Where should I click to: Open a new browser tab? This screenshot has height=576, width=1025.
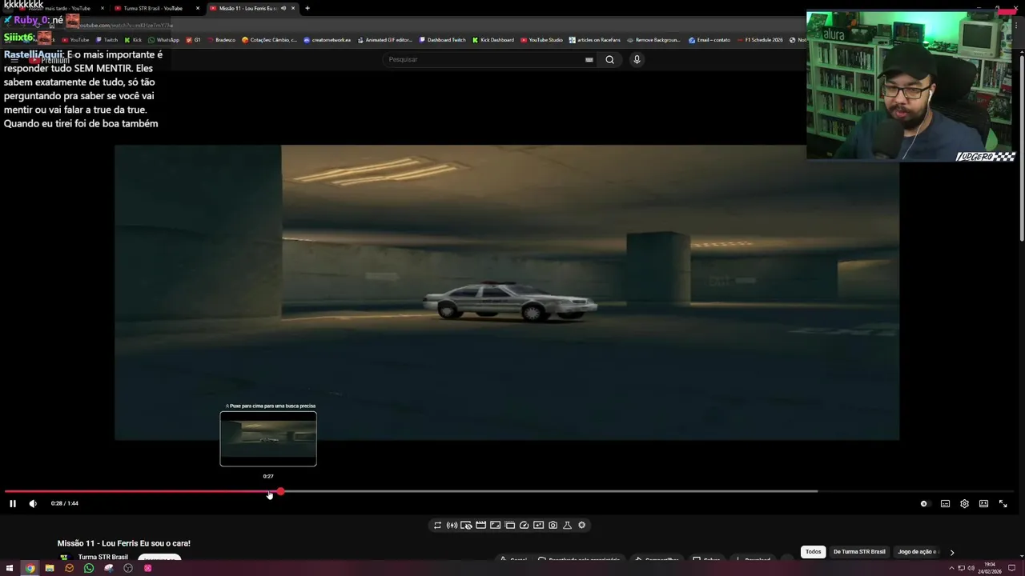click(307, 8)
